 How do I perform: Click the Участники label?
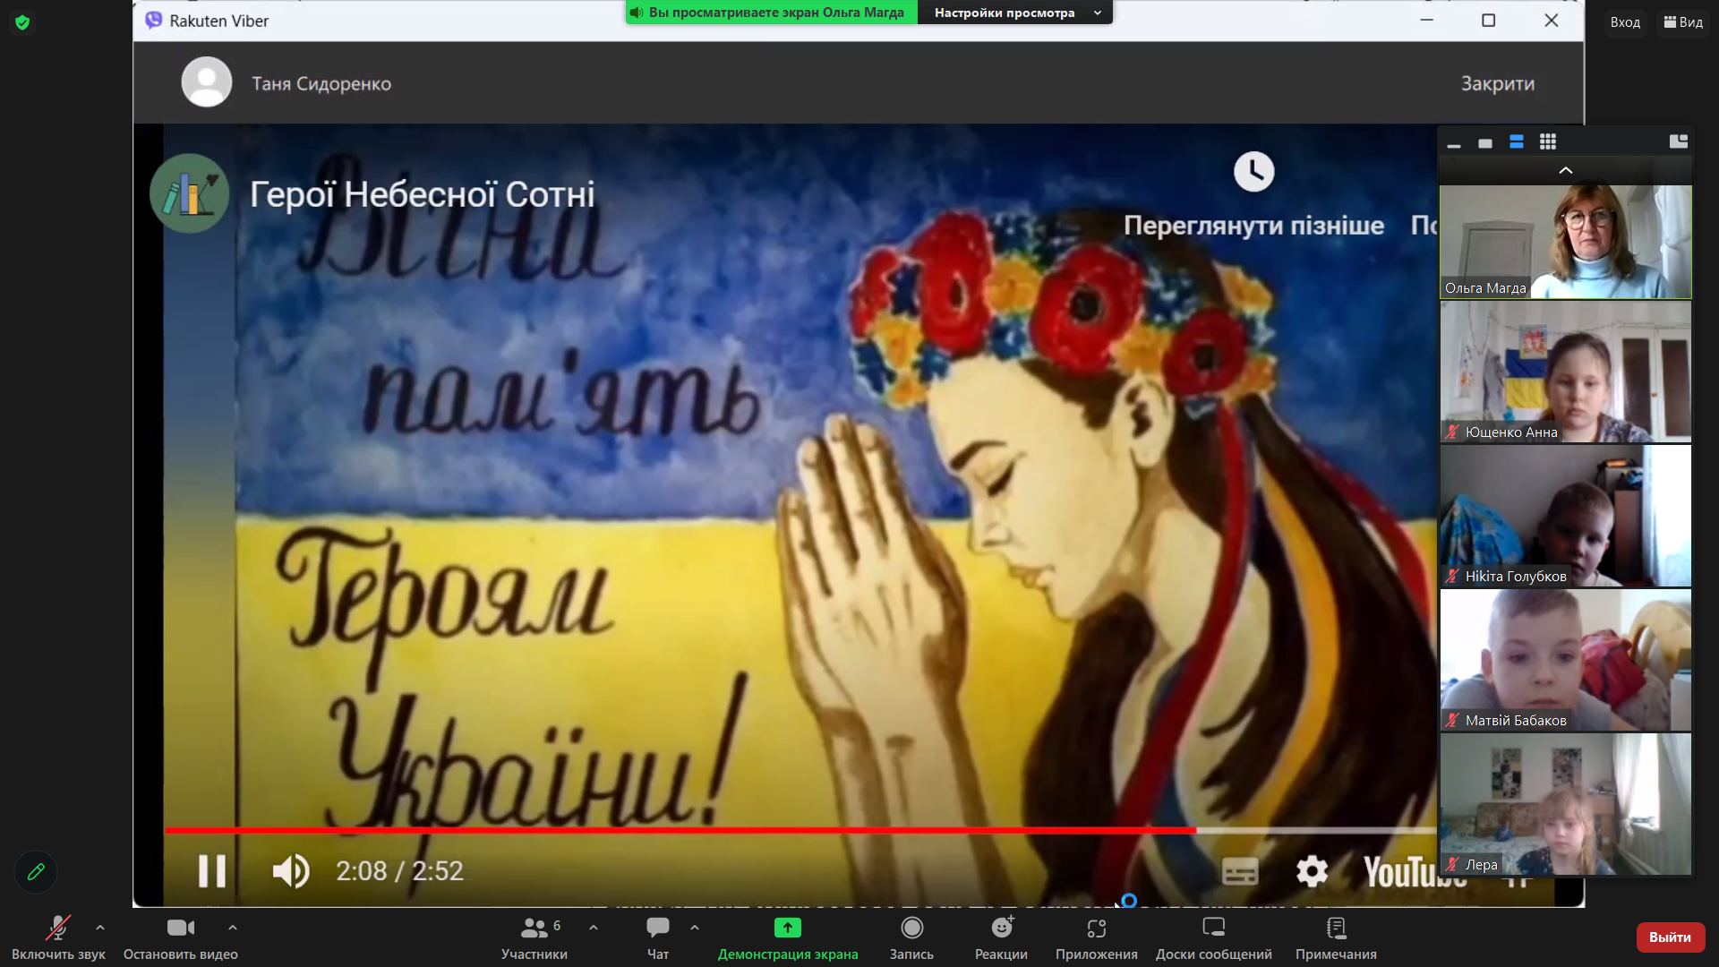(535, 954)
